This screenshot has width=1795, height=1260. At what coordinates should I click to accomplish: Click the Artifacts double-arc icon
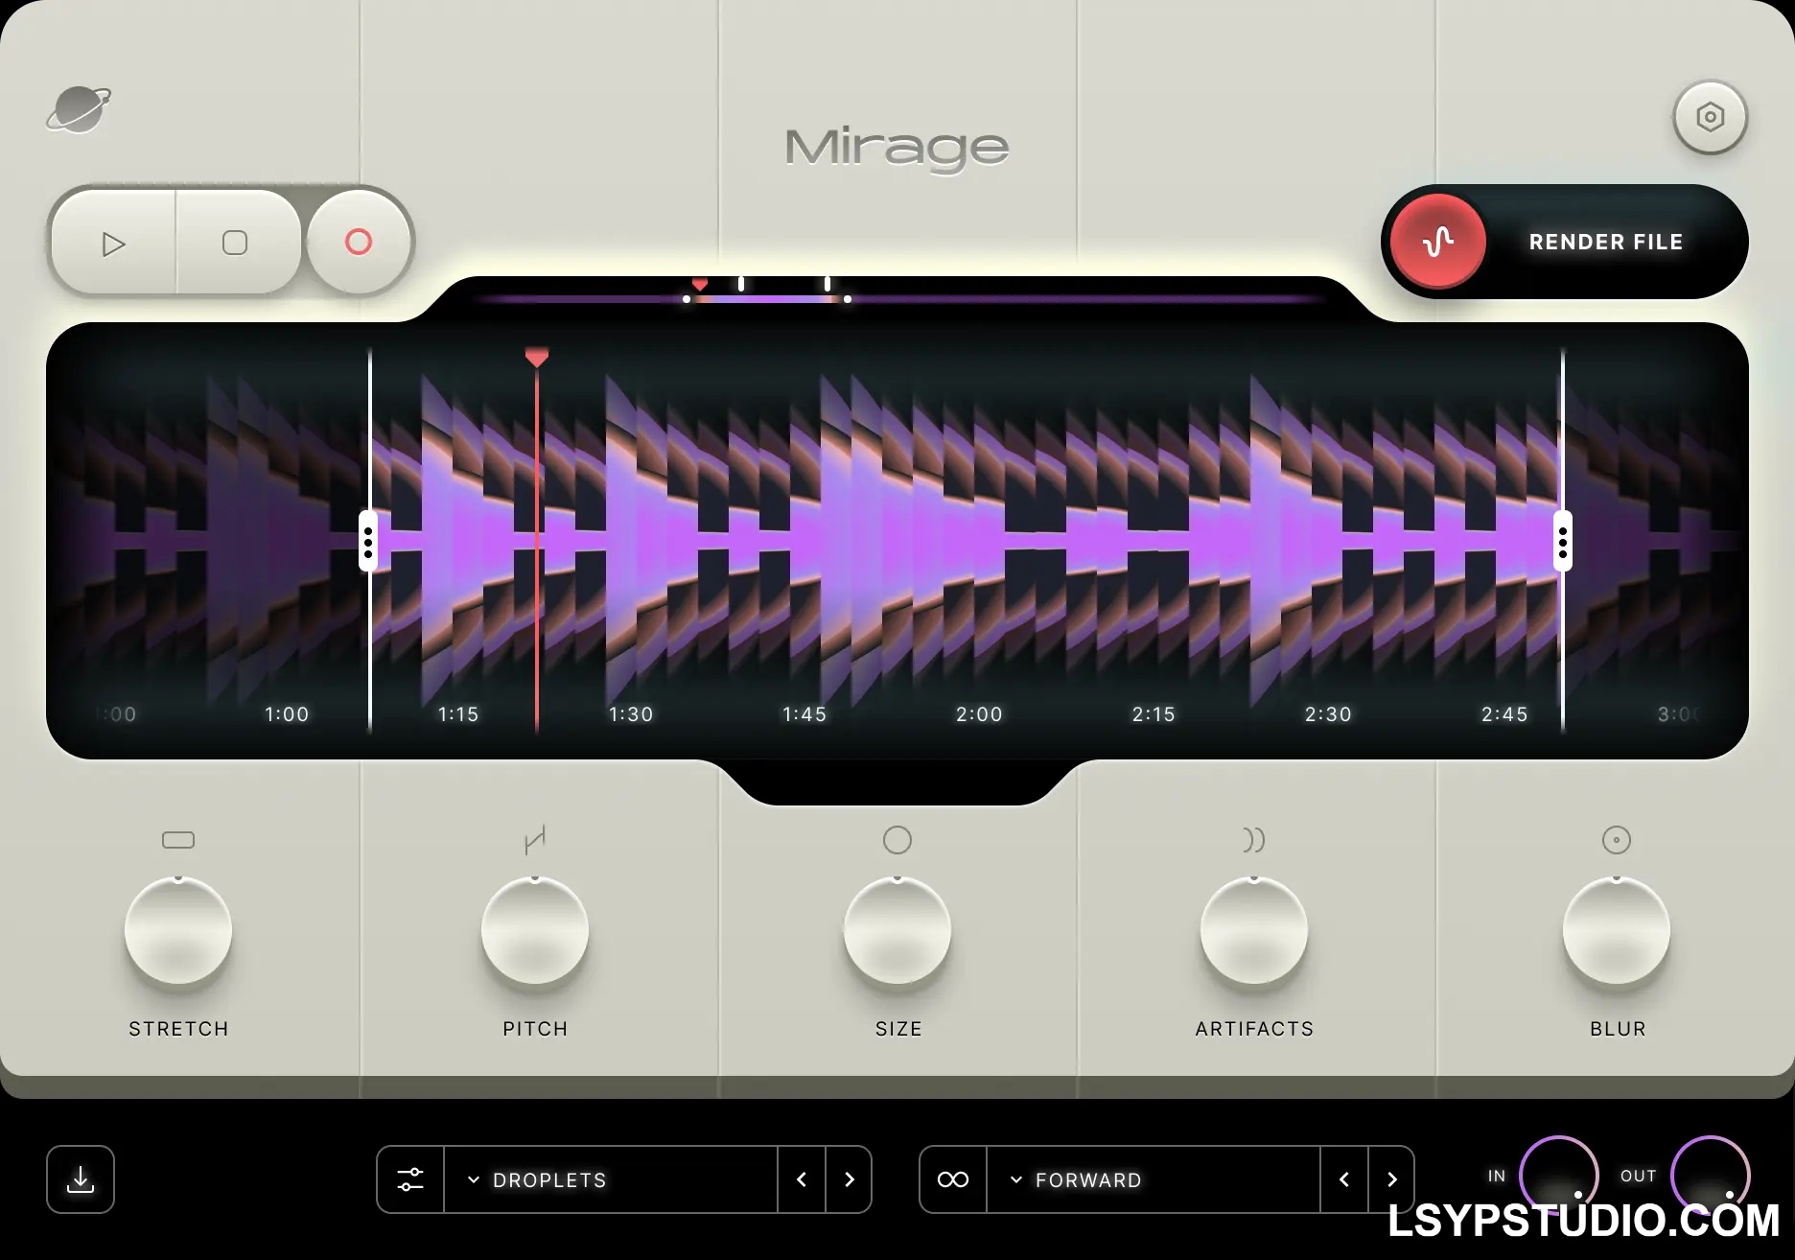[x=1254, y=840]
